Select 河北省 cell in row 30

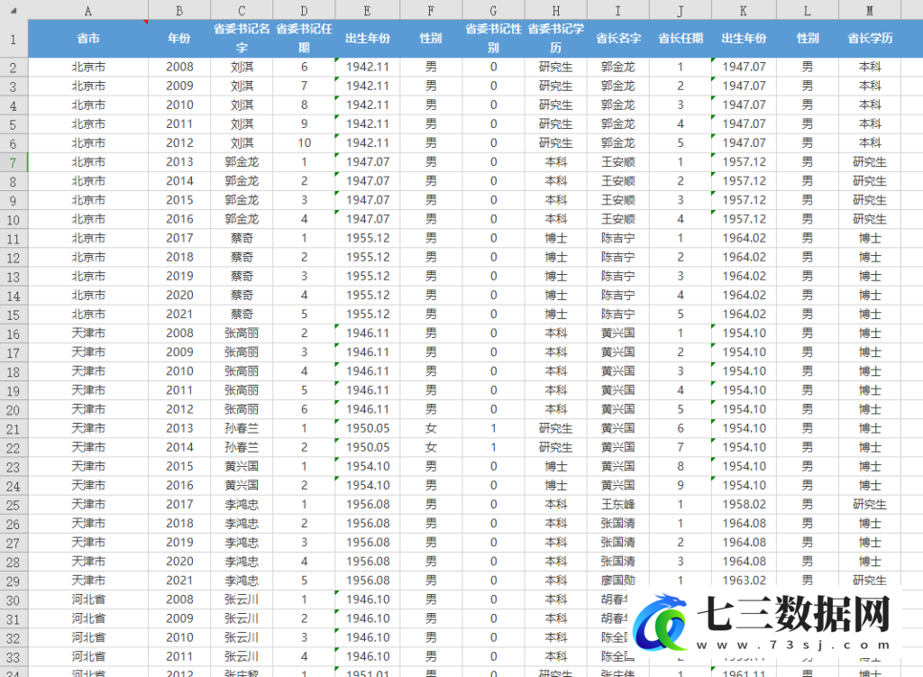87,599
